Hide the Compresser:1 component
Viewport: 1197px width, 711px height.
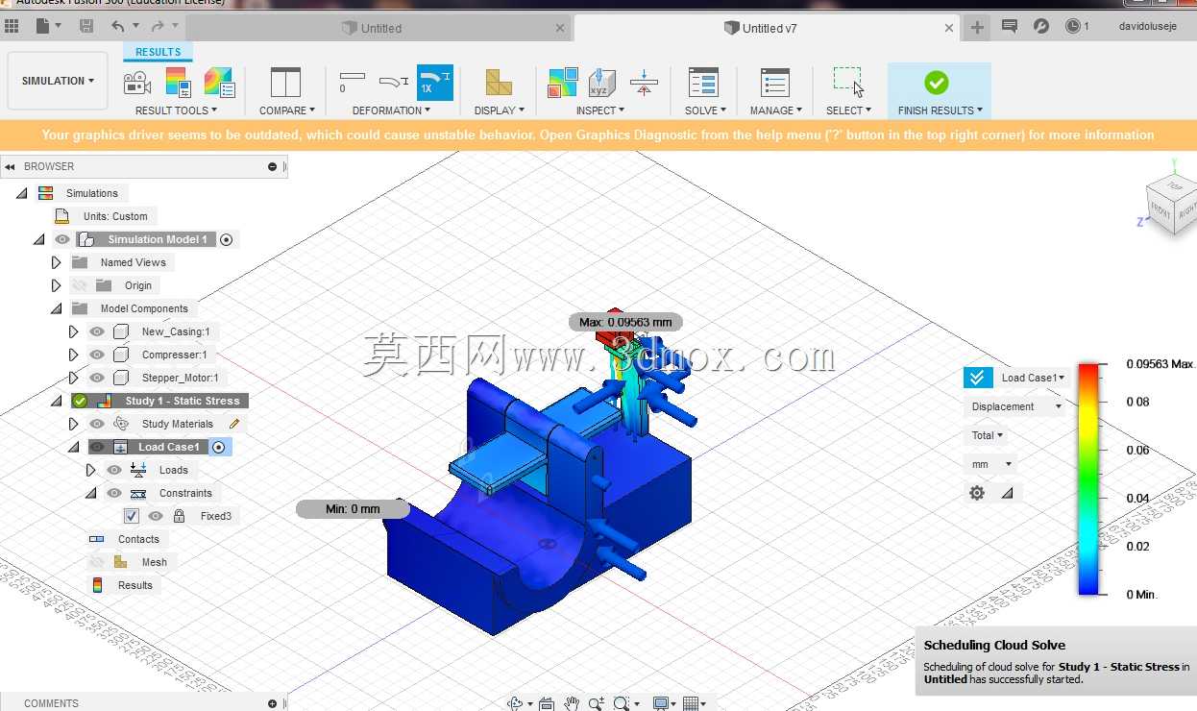click(97, 355)
